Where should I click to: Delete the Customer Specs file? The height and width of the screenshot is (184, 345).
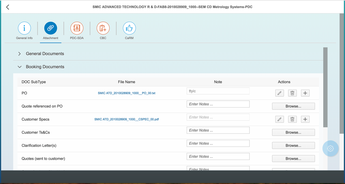click(x=292, y=119)
